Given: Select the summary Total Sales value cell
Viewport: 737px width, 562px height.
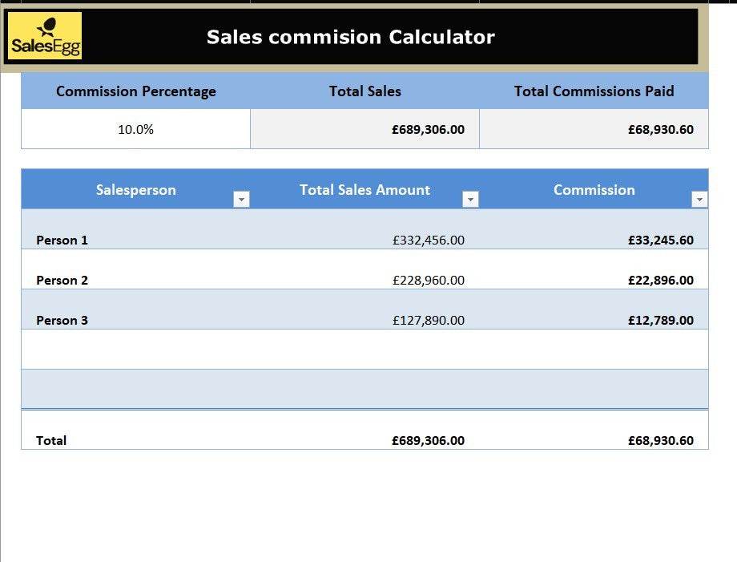Looking at the screenshot, I should click(428, 129).
